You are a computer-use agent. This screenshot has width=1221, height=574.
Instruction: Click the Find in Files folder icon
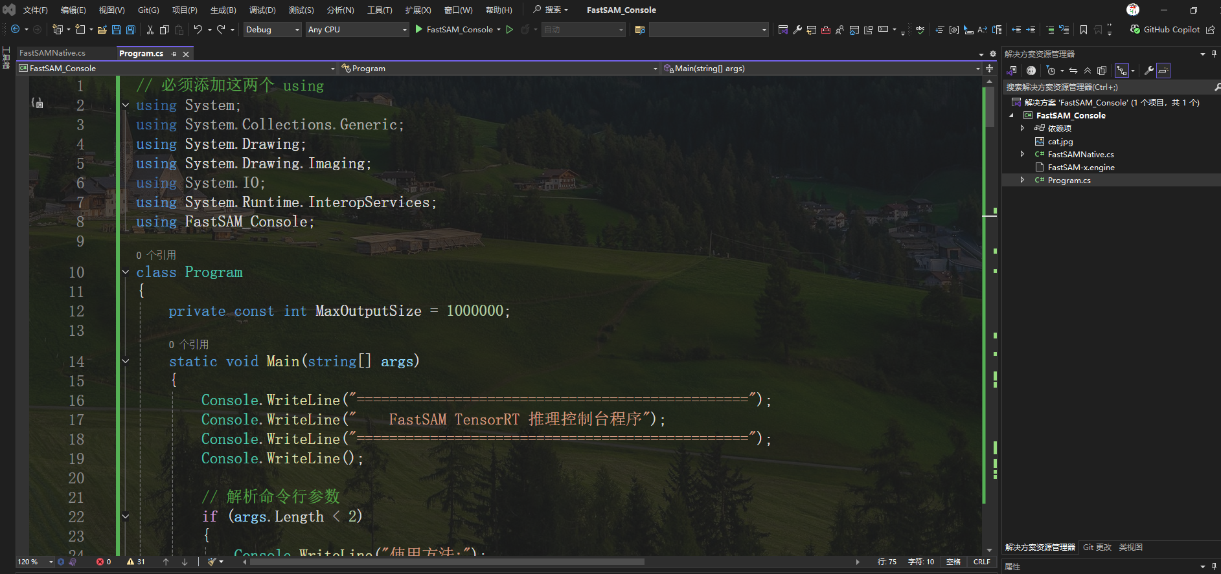[640, 29]
